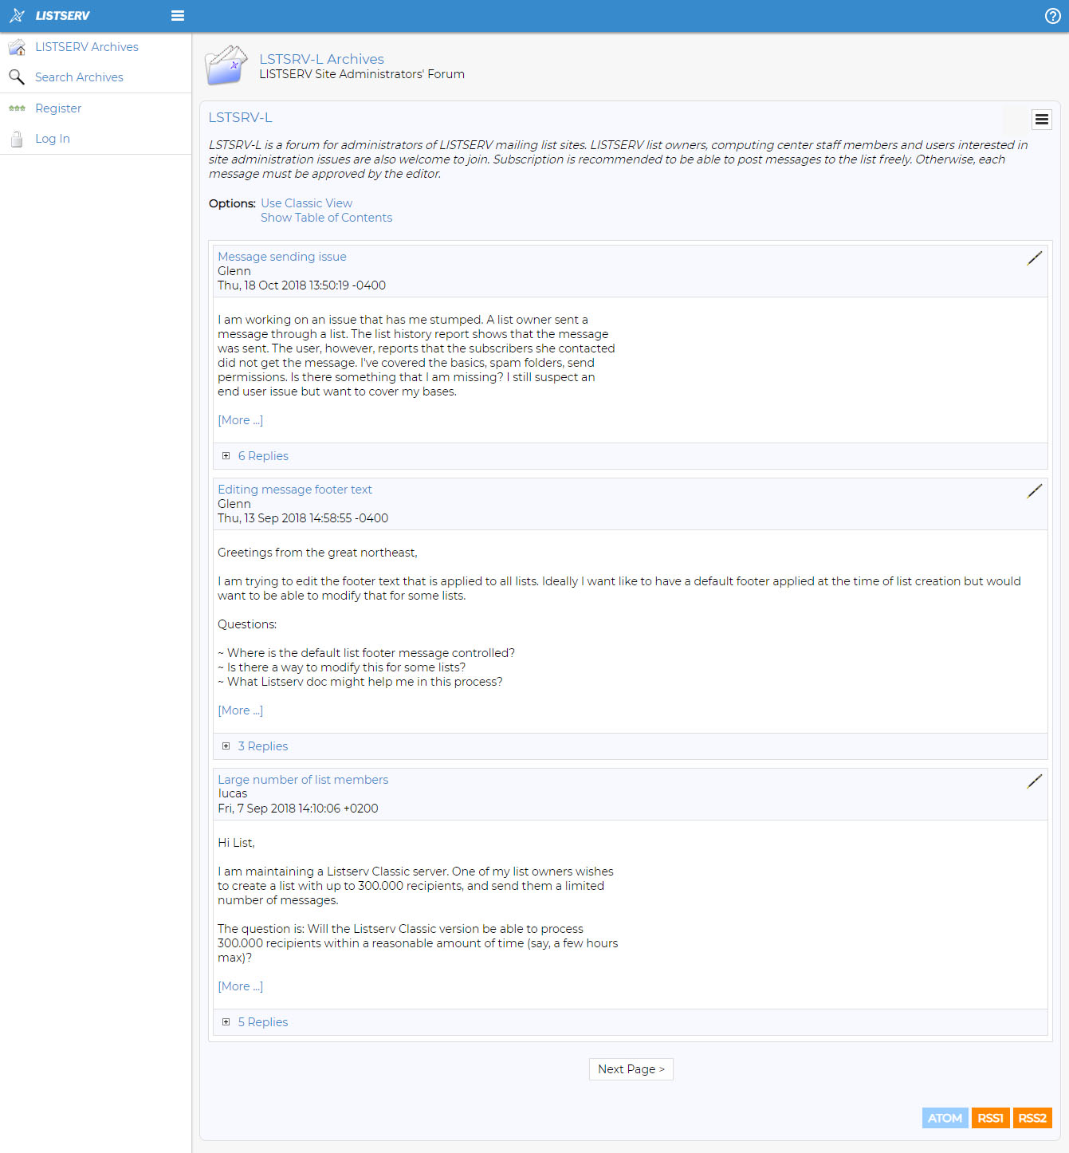Open Search Archives in sidebar
This screenshot has height=1153, width=1069.
[x=79, y=77]
